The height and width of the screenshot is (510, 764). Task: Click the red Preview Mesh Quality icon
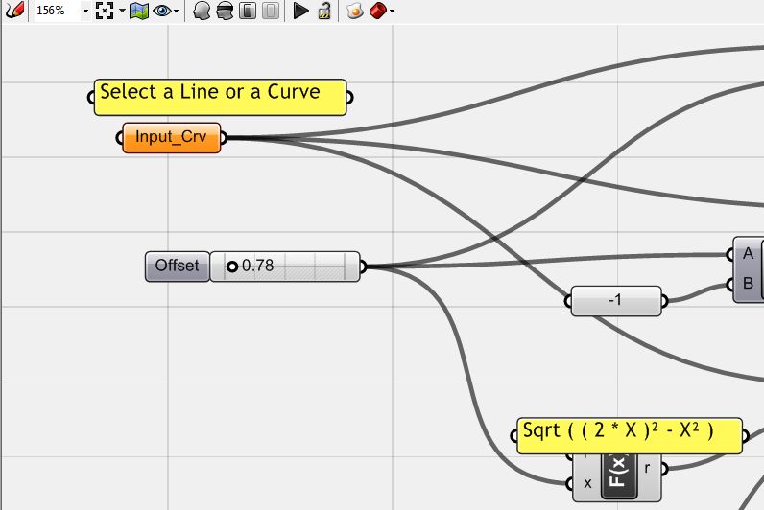click(x=377, y=12)
